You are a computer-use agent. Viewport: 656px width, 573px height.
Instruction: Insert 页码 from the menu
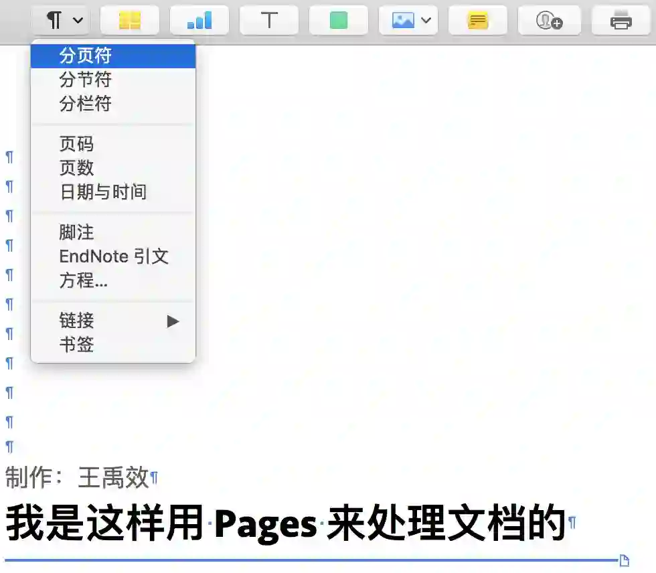tap(113, 144)
